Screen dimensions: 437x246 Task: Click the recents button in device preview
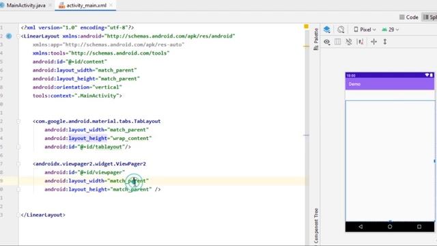coord(419,227)
